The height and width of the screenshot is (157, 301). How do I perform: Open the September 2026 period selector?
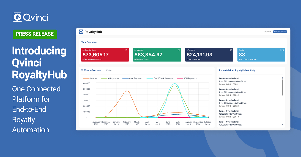[x=280, y=32]
